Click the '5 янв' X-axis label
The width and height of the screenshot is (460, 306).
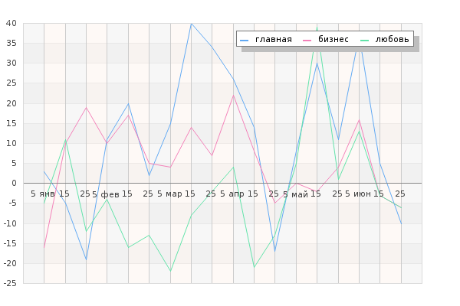coord(42,194)
